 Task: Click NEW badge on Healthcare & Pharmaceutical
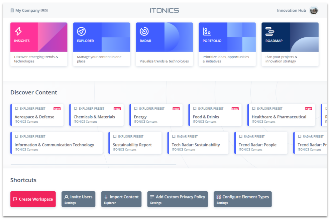click(309, 109)
